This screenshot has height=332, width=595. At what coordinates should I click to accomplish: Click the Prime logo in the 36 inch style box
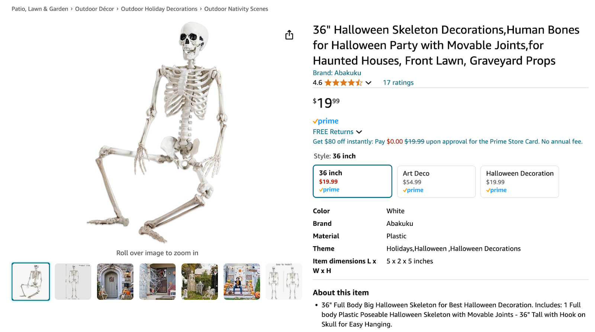(x=329, y=189)
